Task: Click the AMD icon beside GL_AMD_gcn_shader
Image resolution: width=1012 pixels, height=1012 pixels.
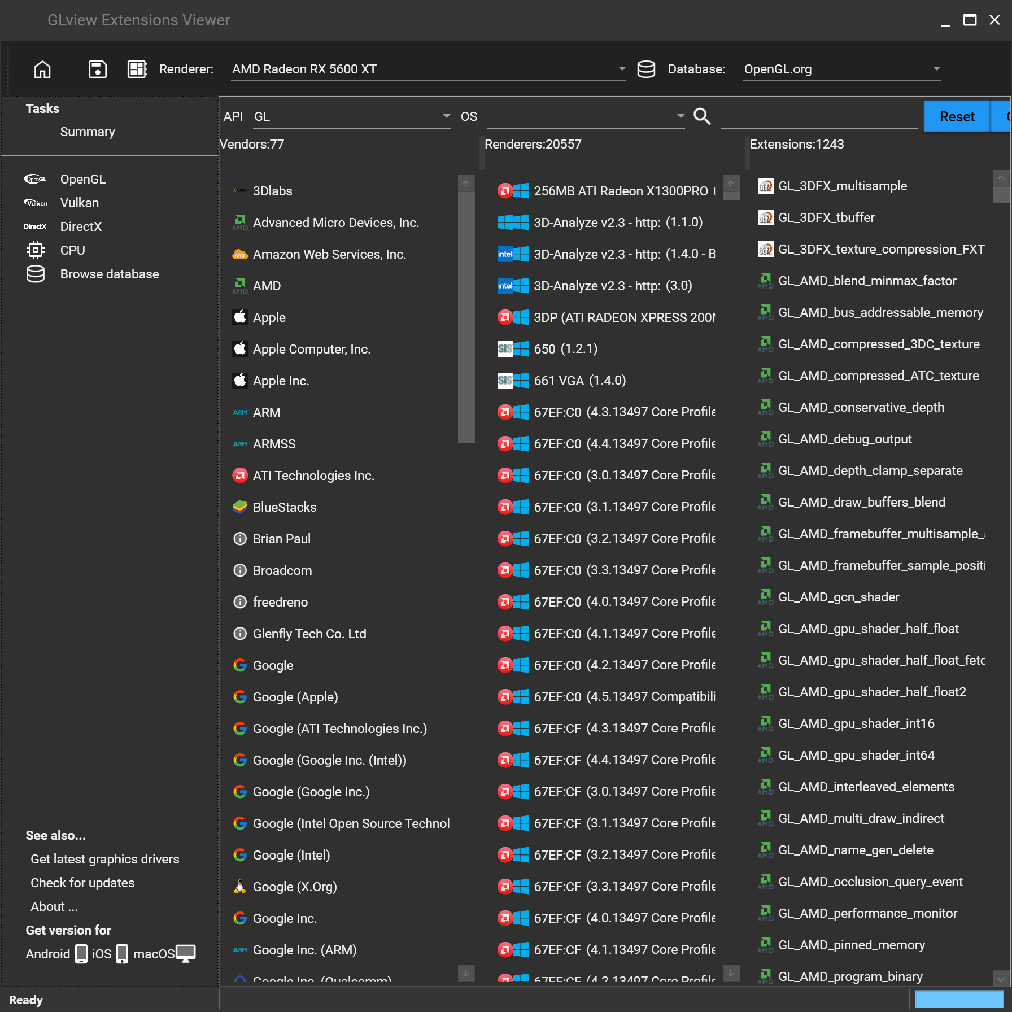Action: tap(765, 597)
